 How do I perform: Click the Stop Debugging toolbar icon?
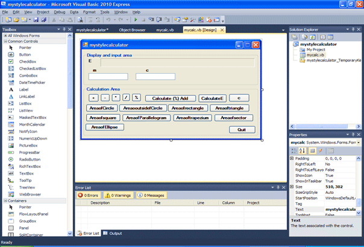143,20
